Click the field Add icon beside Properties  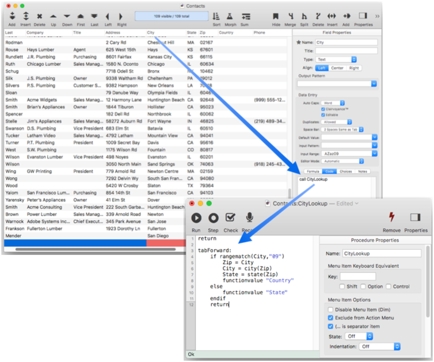pos(347,16)
